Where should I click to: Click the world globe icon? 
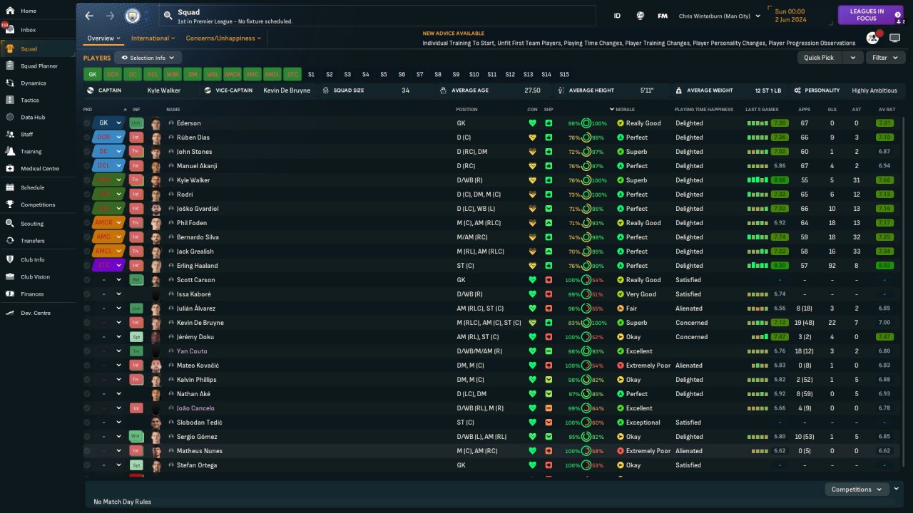tap(641, 16)
